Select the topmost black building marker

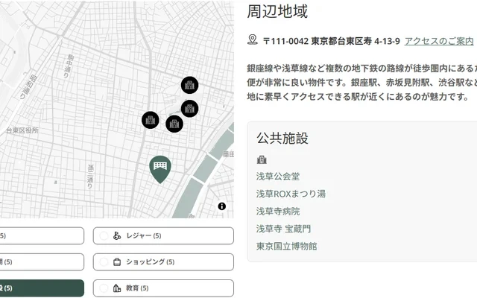[x=190, y=86]
